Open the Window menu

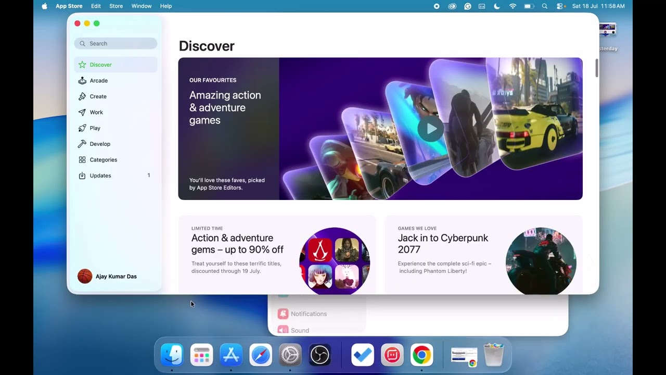click(142, 6)
